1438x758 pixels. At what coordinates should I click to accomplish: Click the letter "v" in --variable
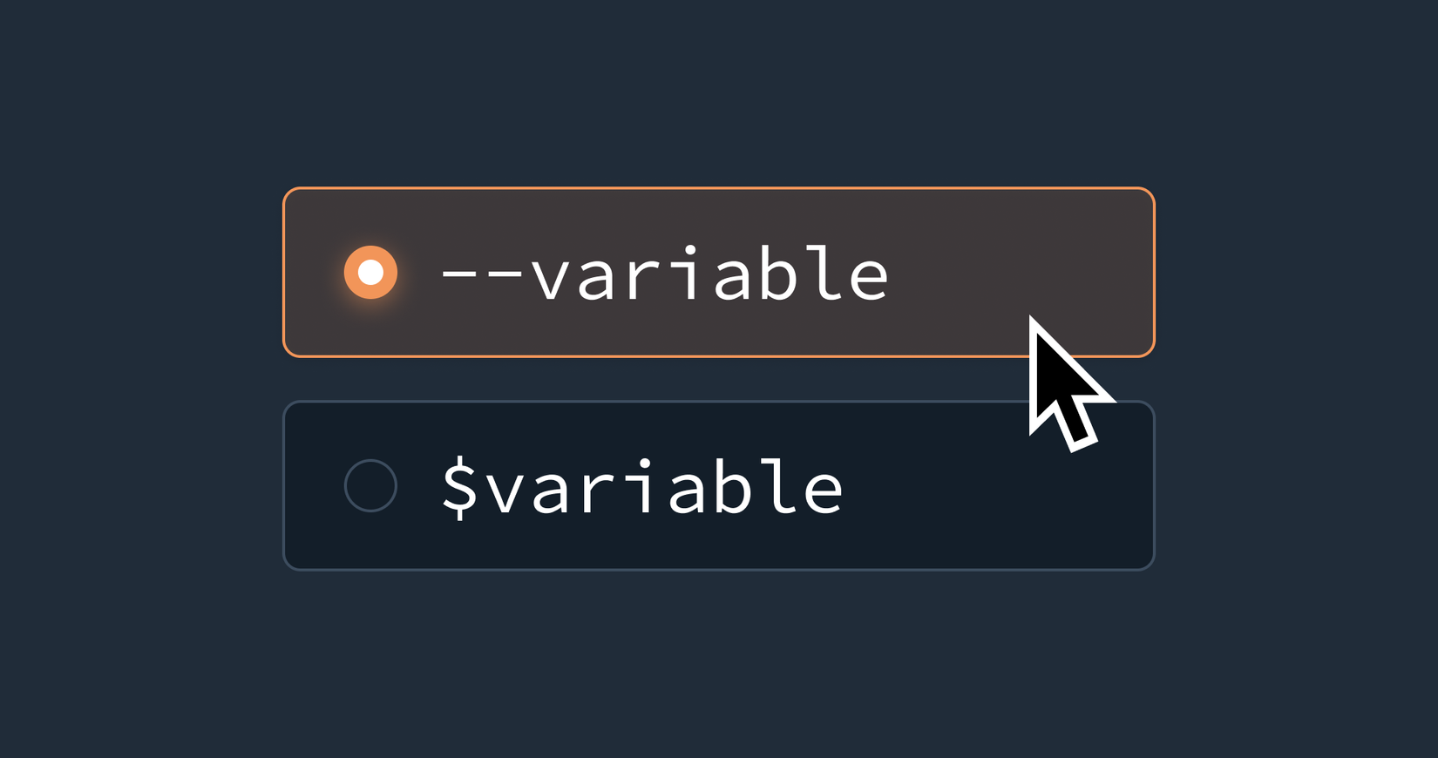tap(551, 279)
